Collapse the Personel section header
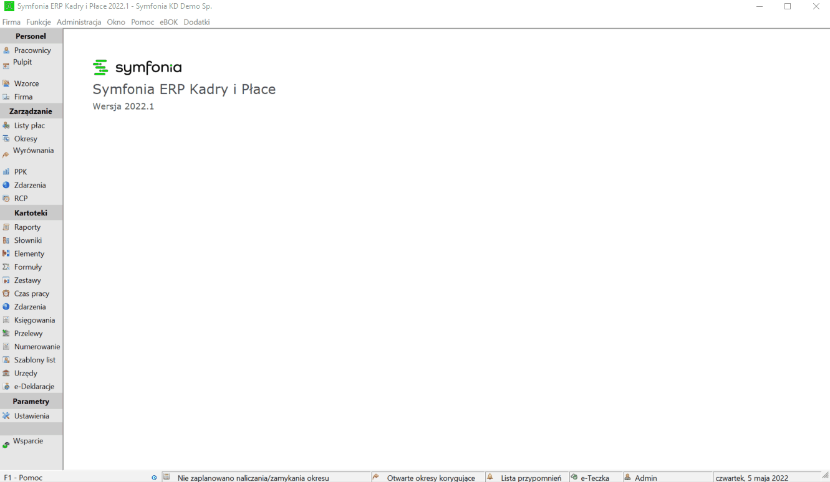 (31, 36)
